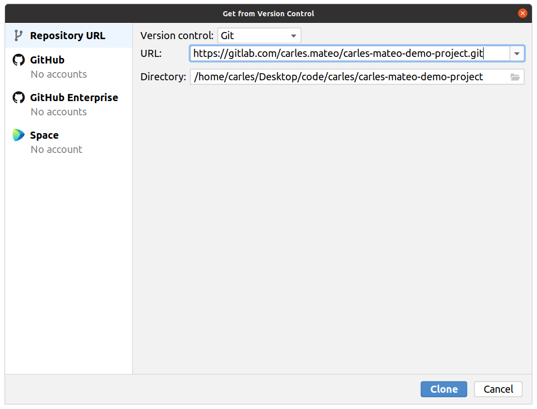Click 'No accounts' under GitHub
The image size is (537, 409).
58,74
